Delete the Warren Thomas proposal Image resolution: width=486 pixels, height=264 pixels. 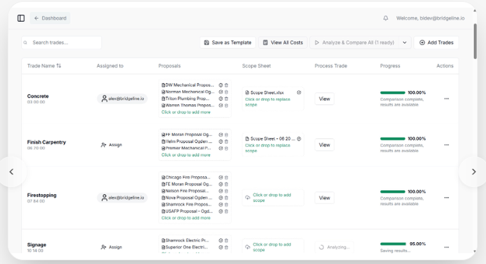[x=226, y=105]
